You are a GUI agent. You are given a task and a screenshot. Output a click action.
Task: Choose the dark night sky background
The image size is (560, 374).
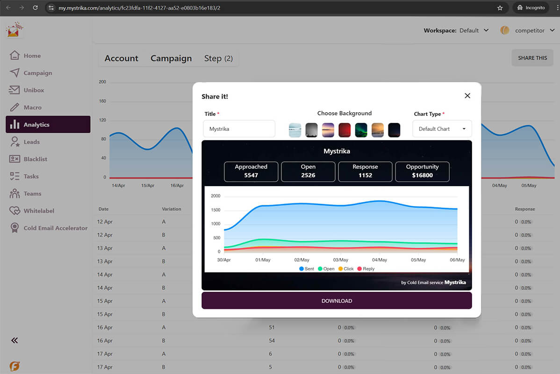coord(394,130)
